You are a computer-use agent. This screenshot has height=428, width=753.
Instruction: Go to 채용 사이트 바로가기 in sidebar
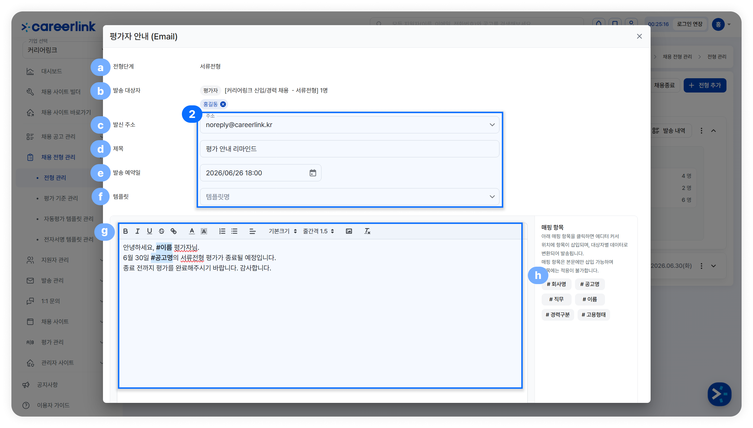pos(66,112)
